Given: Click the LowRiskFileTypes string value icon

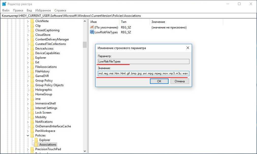Looking at the screenshot, I should click(92, 32).
